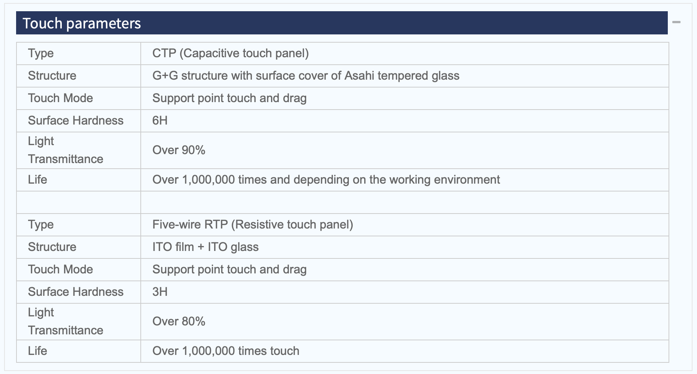Image resolution: width=697 pixels, height=374 pixels.
Task: Click the first Surface Hardness label
Action: [76, 121]
